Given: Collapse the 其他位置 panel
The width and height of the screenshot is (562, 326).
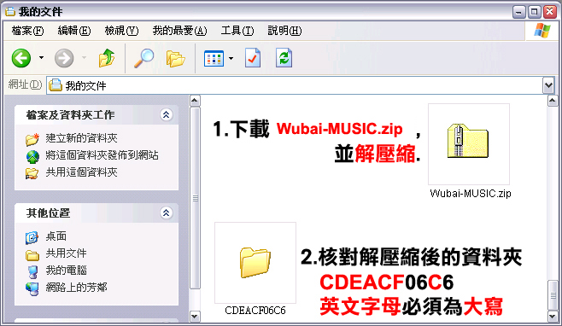Looking at the screenshot, I should click(x=166, y=213).
